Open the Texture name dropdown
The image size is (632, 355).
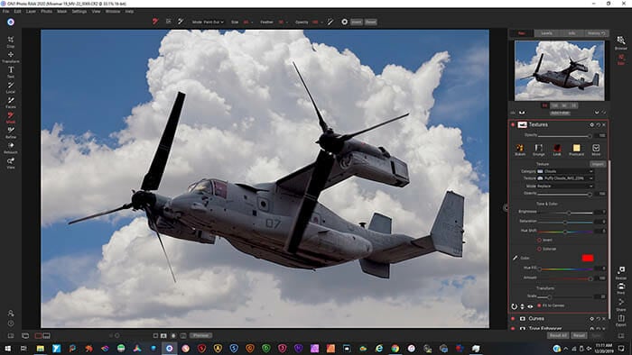565,178
